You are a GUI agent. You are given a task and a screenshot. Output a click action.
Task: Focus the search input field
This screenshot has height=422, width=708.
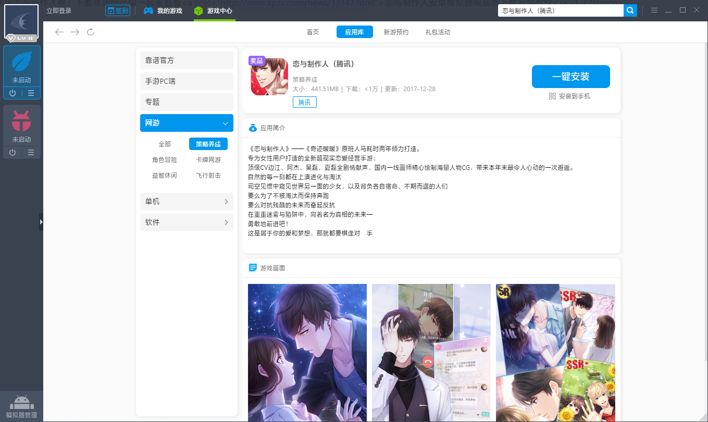point(561,10)
